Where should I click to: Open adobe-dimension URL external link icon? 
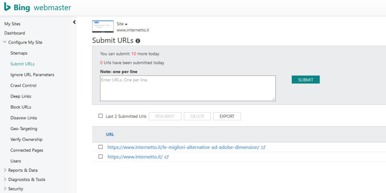[x=263, y=147]
